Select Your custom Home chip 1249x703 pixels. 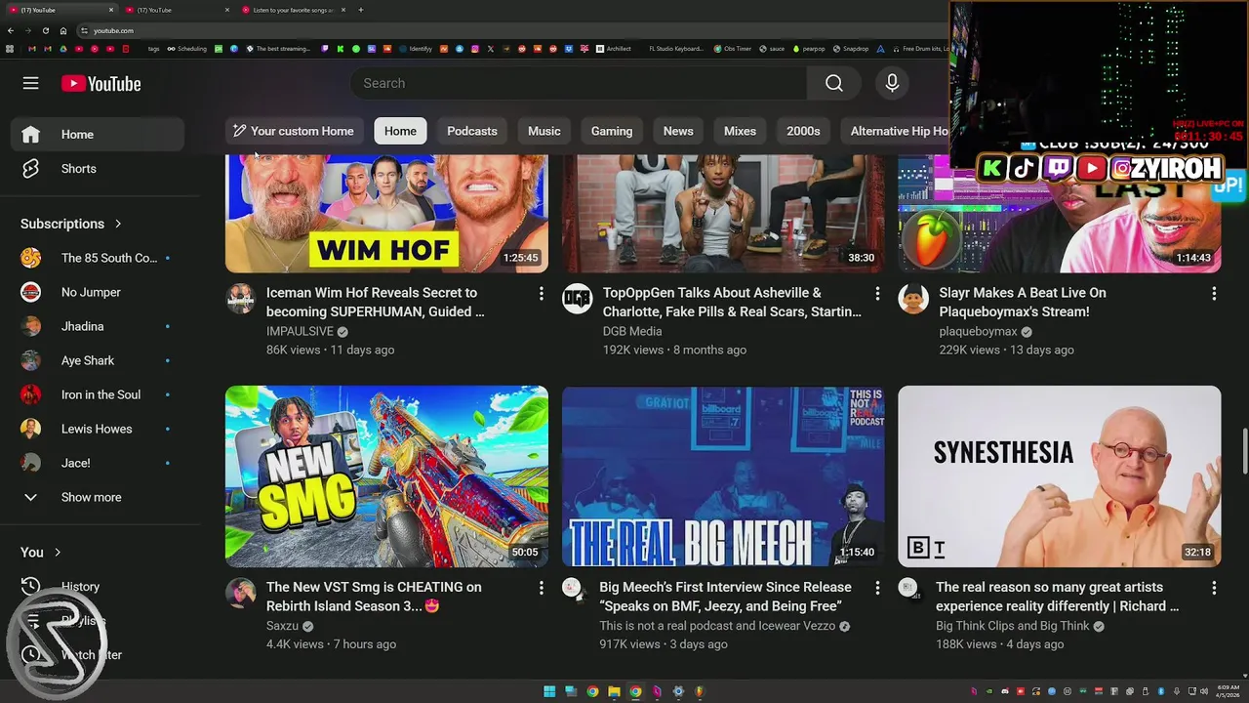tap(293, 131)
